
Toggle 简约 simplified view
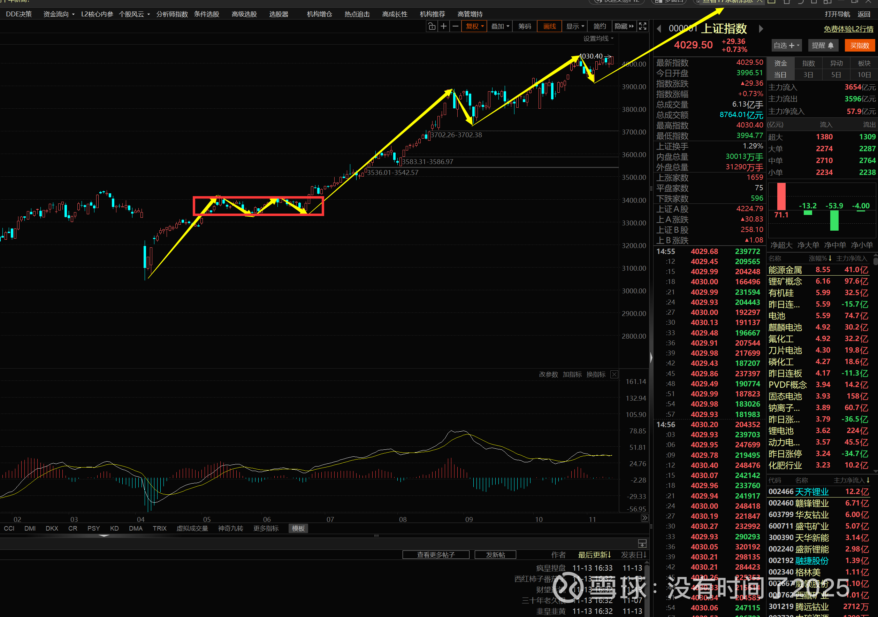(x=599, y=26)
